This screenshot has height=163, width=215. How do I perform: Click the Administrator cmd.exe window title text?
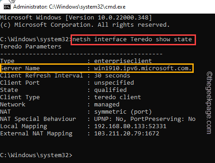(69, 7)
